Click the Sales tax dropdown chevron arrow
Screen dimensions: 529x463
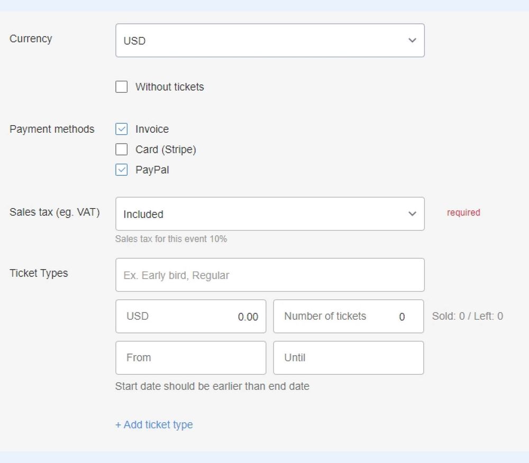[x=412, y=214]
